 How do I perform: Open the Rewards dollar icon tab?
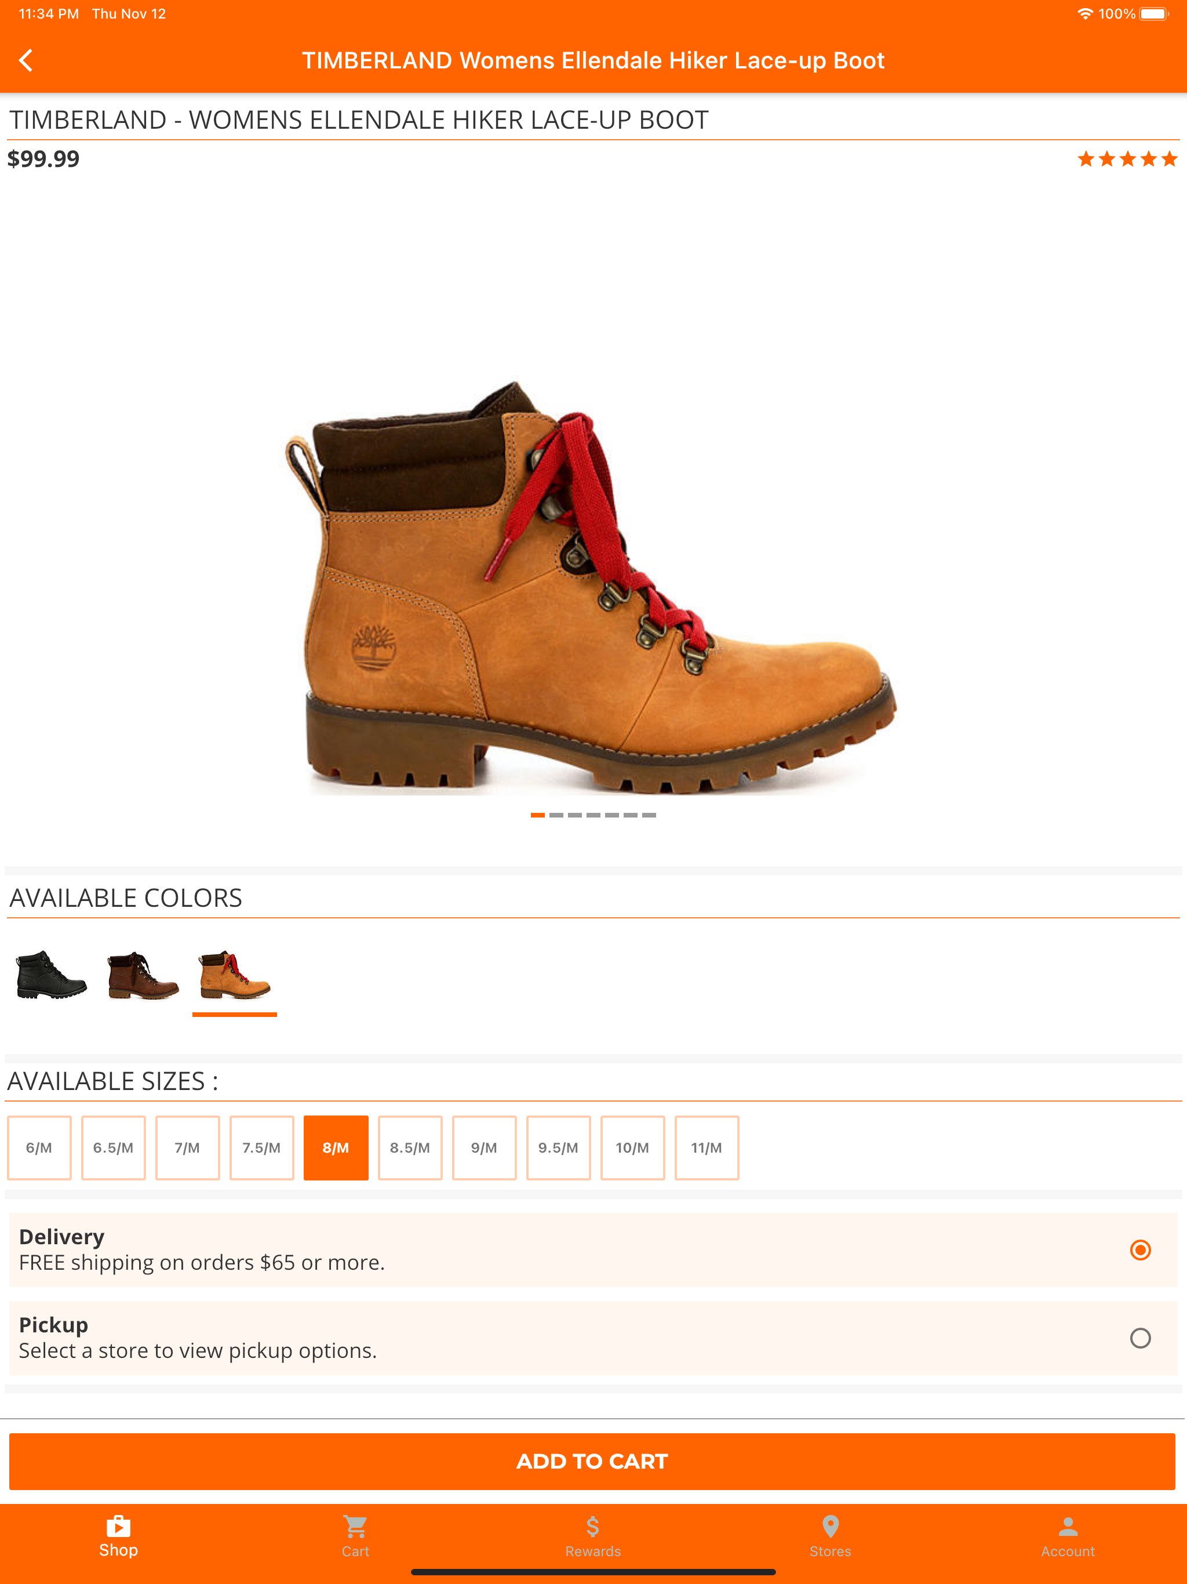[593, 1536]
